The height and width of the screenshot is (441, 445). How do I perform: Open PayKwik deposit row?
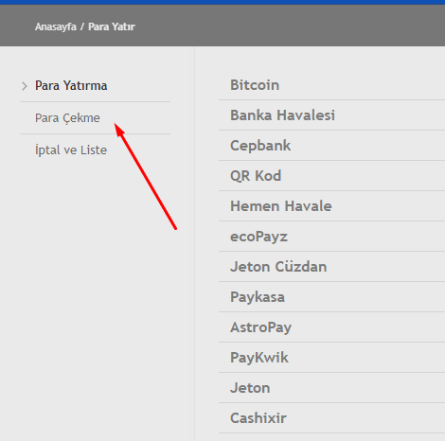coord(331,358)
